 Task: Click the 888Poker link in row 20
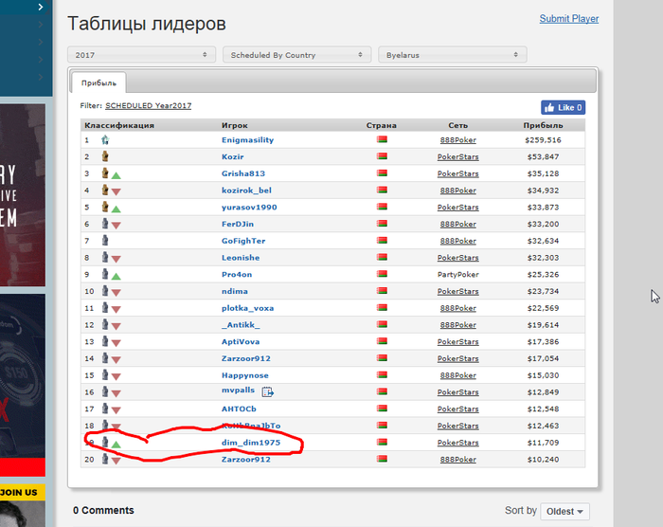457,460
